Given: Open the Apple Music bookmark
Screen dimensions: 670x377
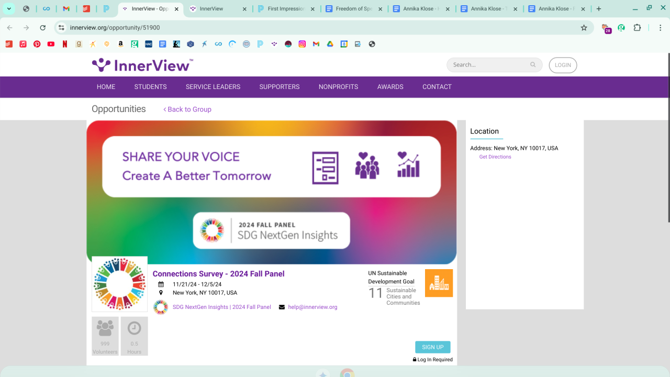Looking at the screenshot, I should point(23,44).
